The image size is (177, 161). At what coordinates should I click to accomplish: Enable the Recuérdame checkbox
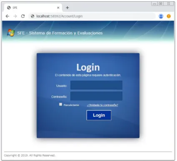coord(60,104)
